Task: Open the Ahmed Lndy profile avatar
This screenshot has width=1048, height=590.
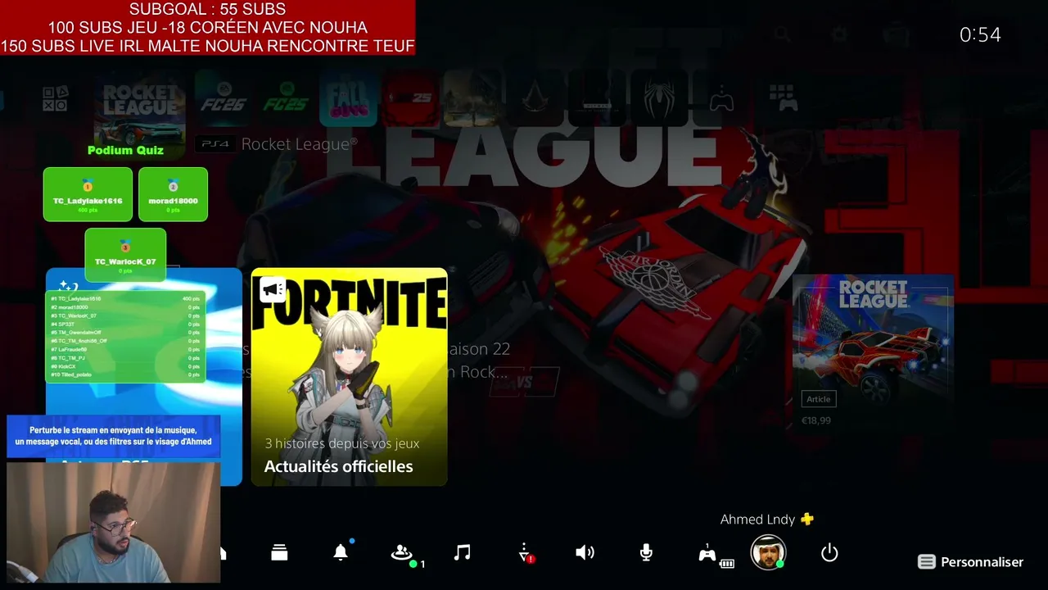Action: (x=768, y=552)
